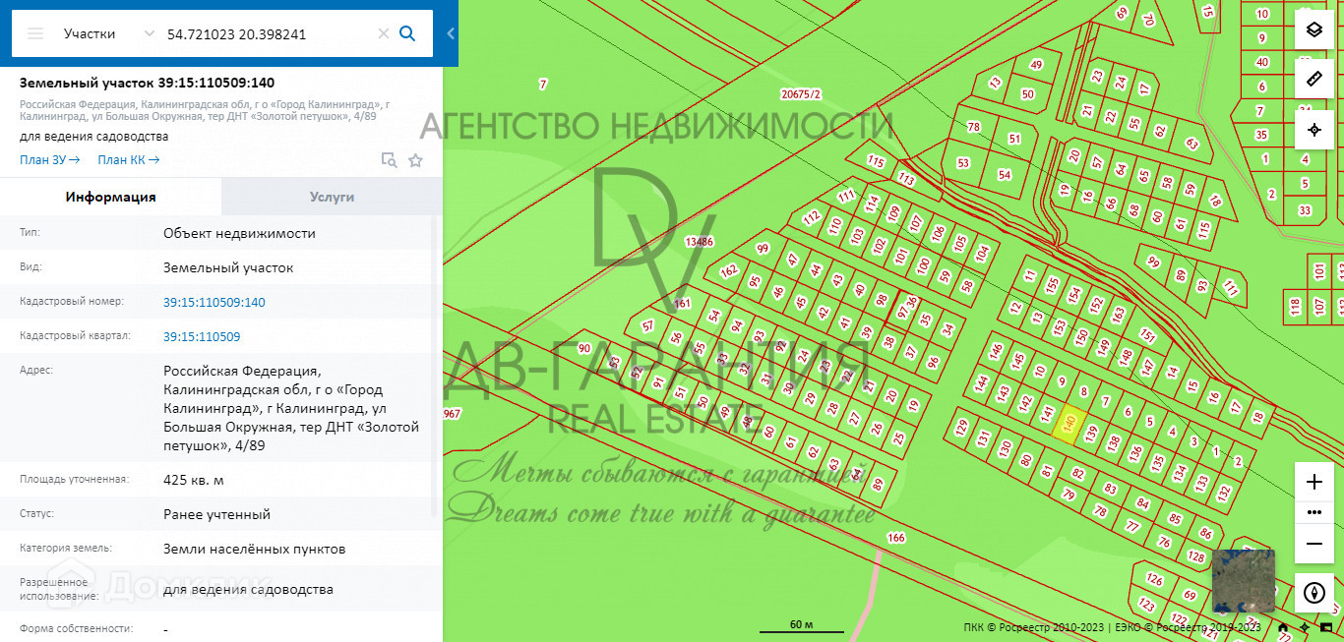The width and height of the screenshot is (1344, 642).
Task: Open the three-dots menu between zoom buttons
Action: click(x=1313, y=512)
